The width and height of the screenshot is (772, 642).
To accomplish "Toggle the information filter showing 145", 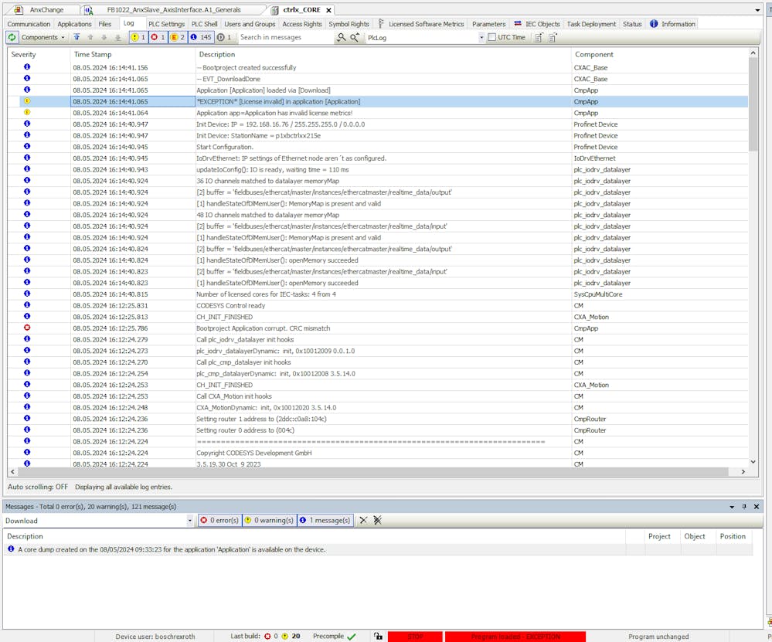I will [x=202, y=37].
